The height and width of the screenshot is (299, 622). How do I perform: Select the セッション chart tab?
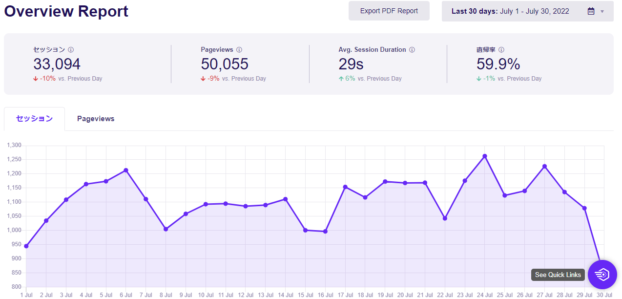point(34,119)
